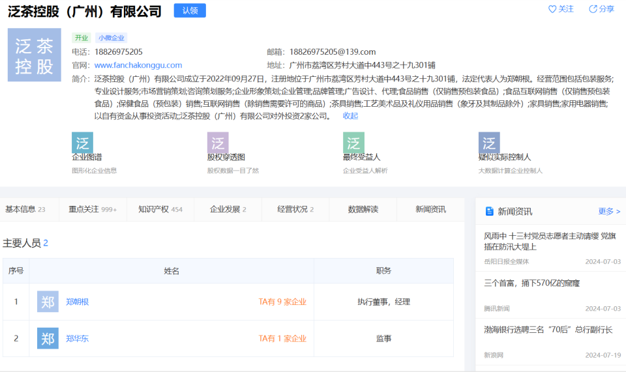Click the 监事 cell
626x372 pixels.
[383, 339]
